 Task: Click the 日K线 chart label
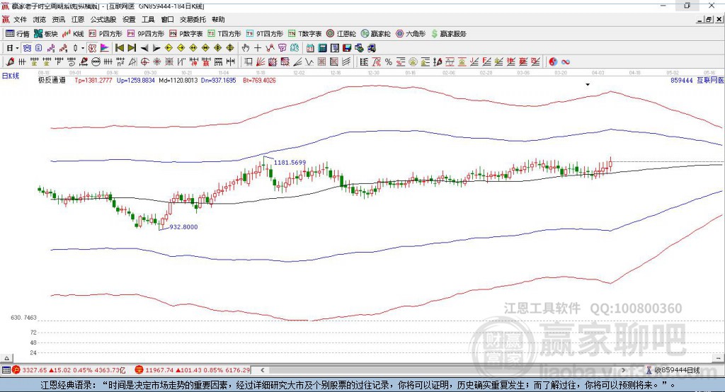11,76
